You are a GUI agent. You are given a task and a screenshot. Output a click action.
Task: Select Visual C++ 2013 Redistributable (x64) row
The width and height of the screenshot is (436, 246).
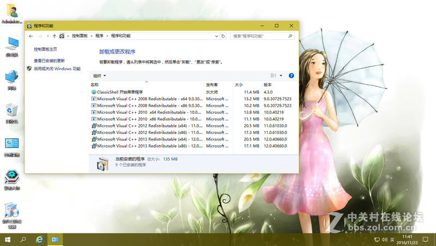[193, 139]
